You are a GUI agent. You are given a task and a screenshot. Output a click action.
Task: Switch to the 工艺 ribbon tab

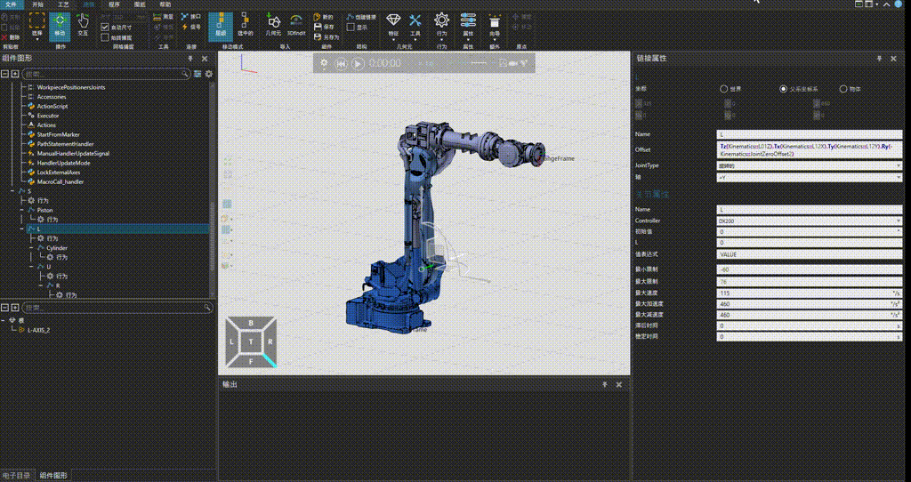click(x=63, y=4)
